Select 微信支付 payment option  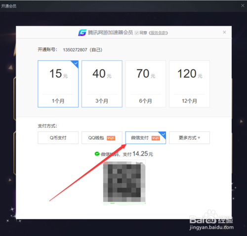coord(146,138)
